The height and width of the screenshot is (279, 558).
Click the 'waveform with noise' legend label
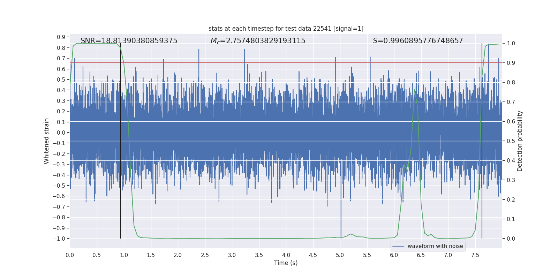tap(435, 246)
